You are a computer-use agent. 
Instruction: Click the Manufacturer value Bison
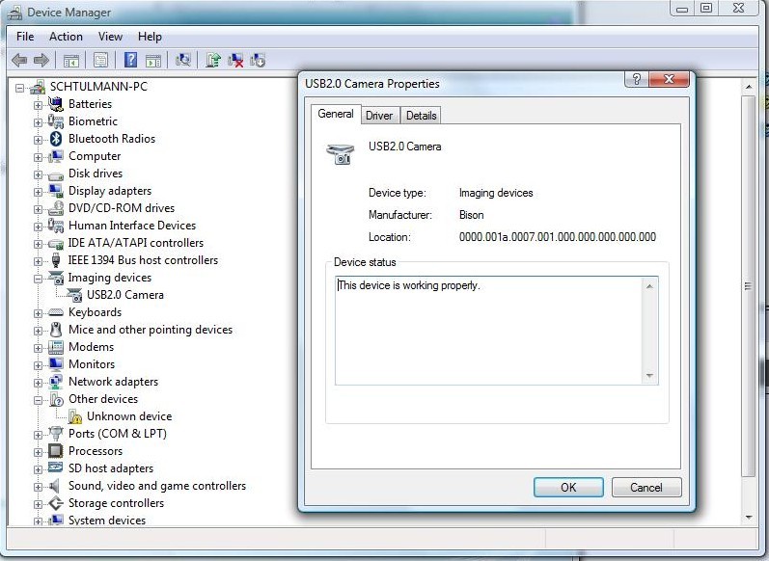pos(471,215)
